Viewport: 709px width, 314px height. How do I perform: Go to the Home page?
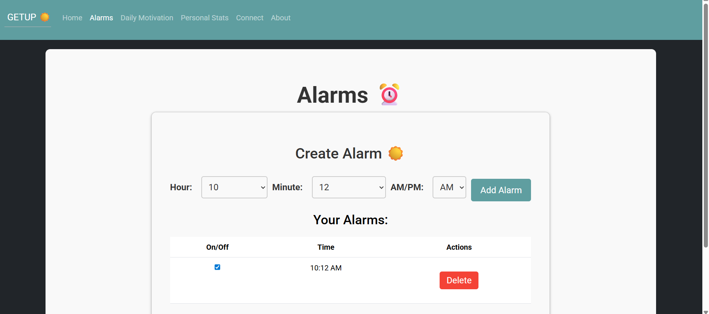click(x=72, y=18)
